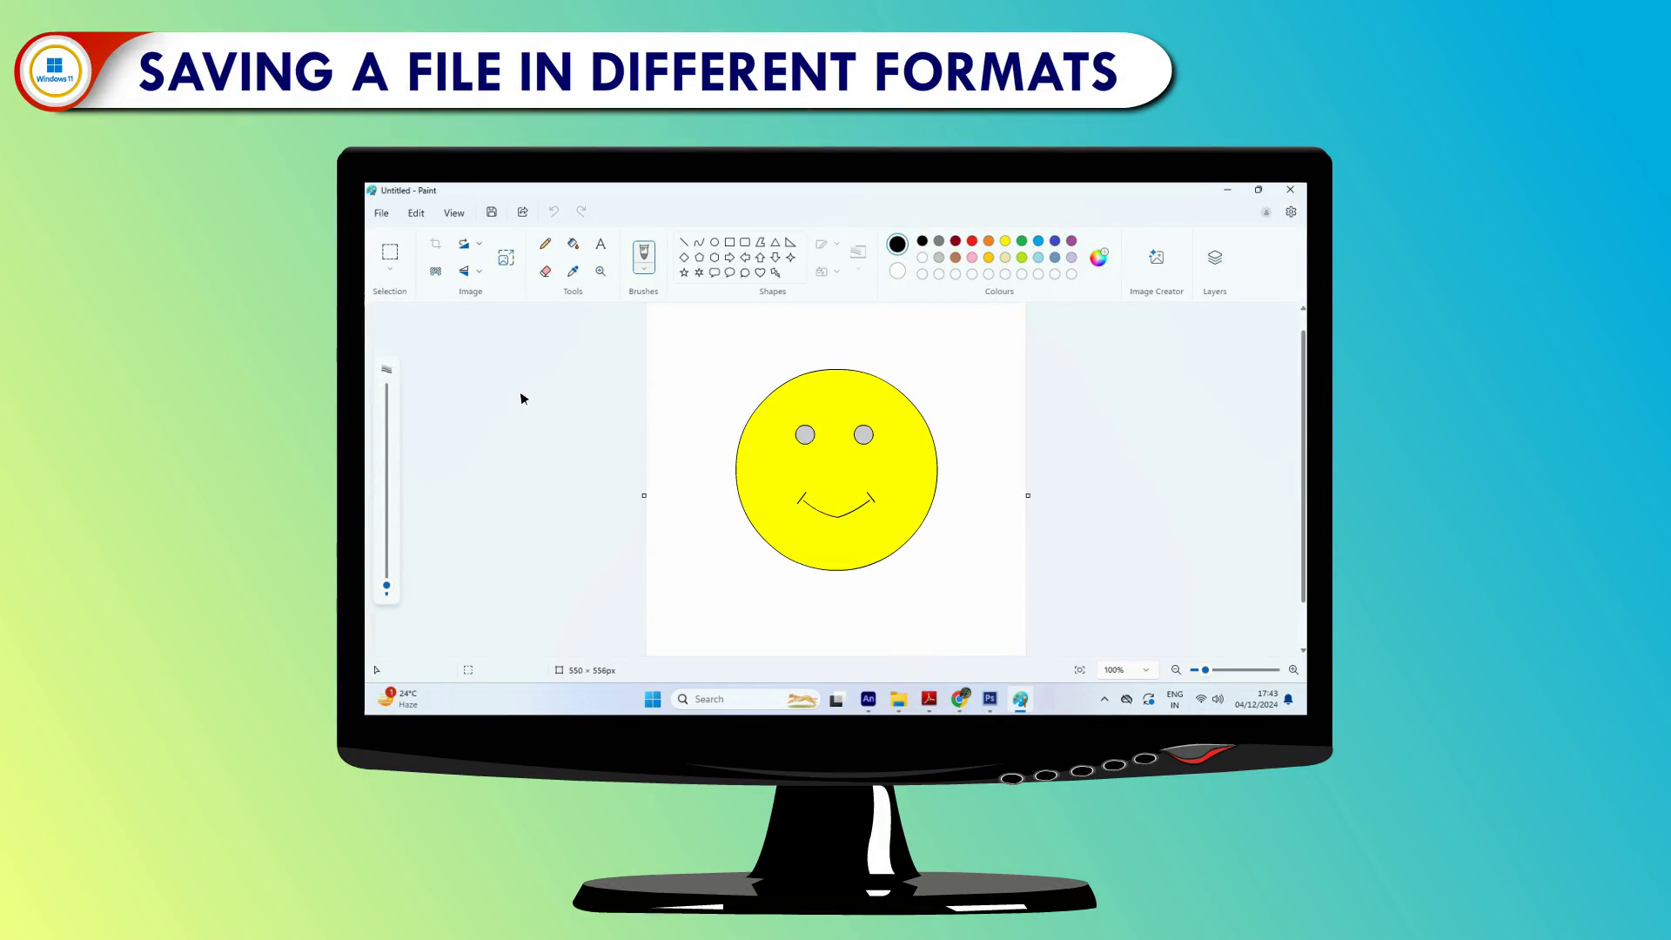Click the heart shape in Shapes gallery
1671x940 pixels.
tap(760, 272)
